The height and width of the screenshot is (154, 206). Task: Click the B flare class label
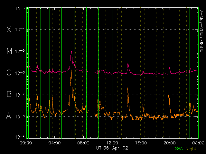(9, 94)
